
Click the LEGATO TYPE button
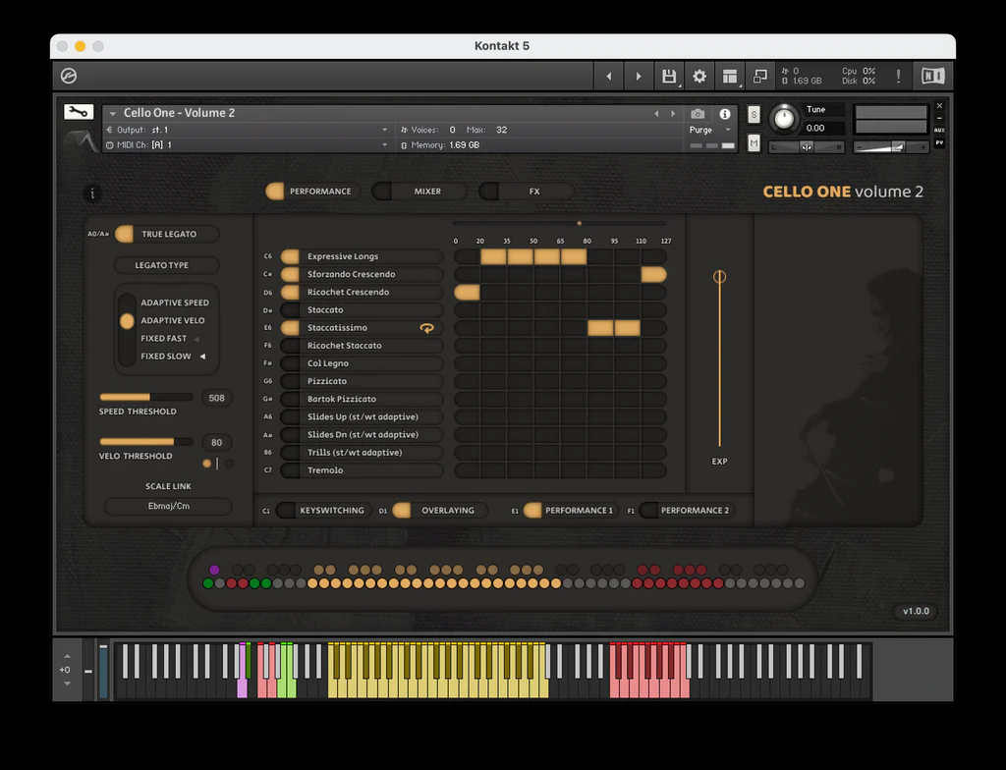tap(167, 265)
